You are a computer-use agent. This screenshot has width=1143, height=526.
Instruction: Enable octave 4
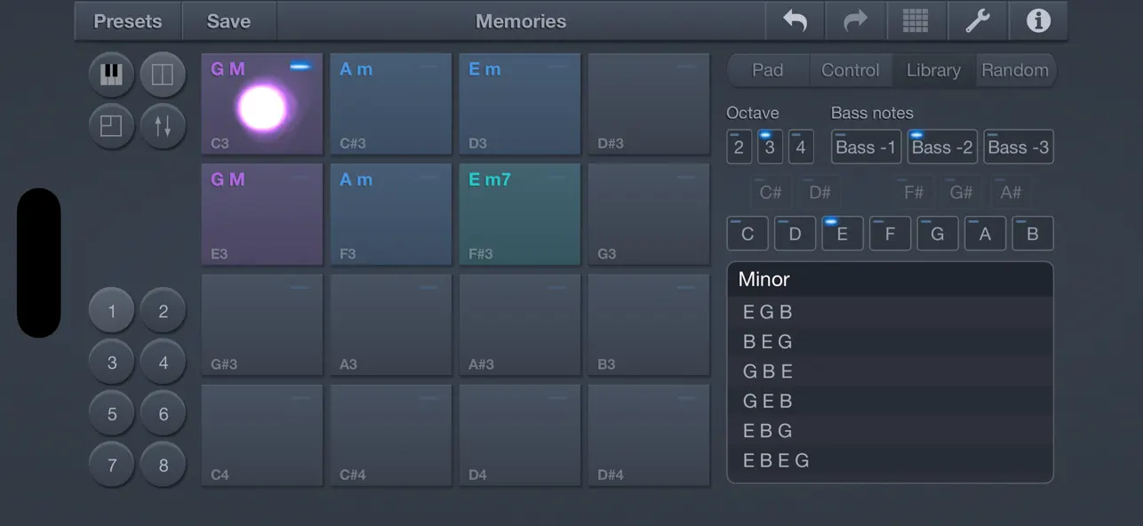[x=800, y=147]
